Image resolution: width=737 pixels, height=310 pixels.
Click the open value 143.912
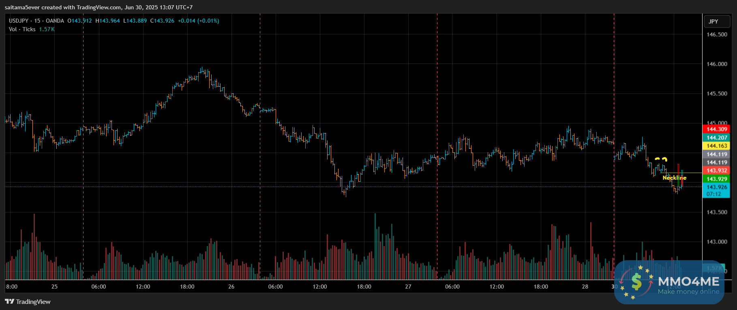coord(81,21)
